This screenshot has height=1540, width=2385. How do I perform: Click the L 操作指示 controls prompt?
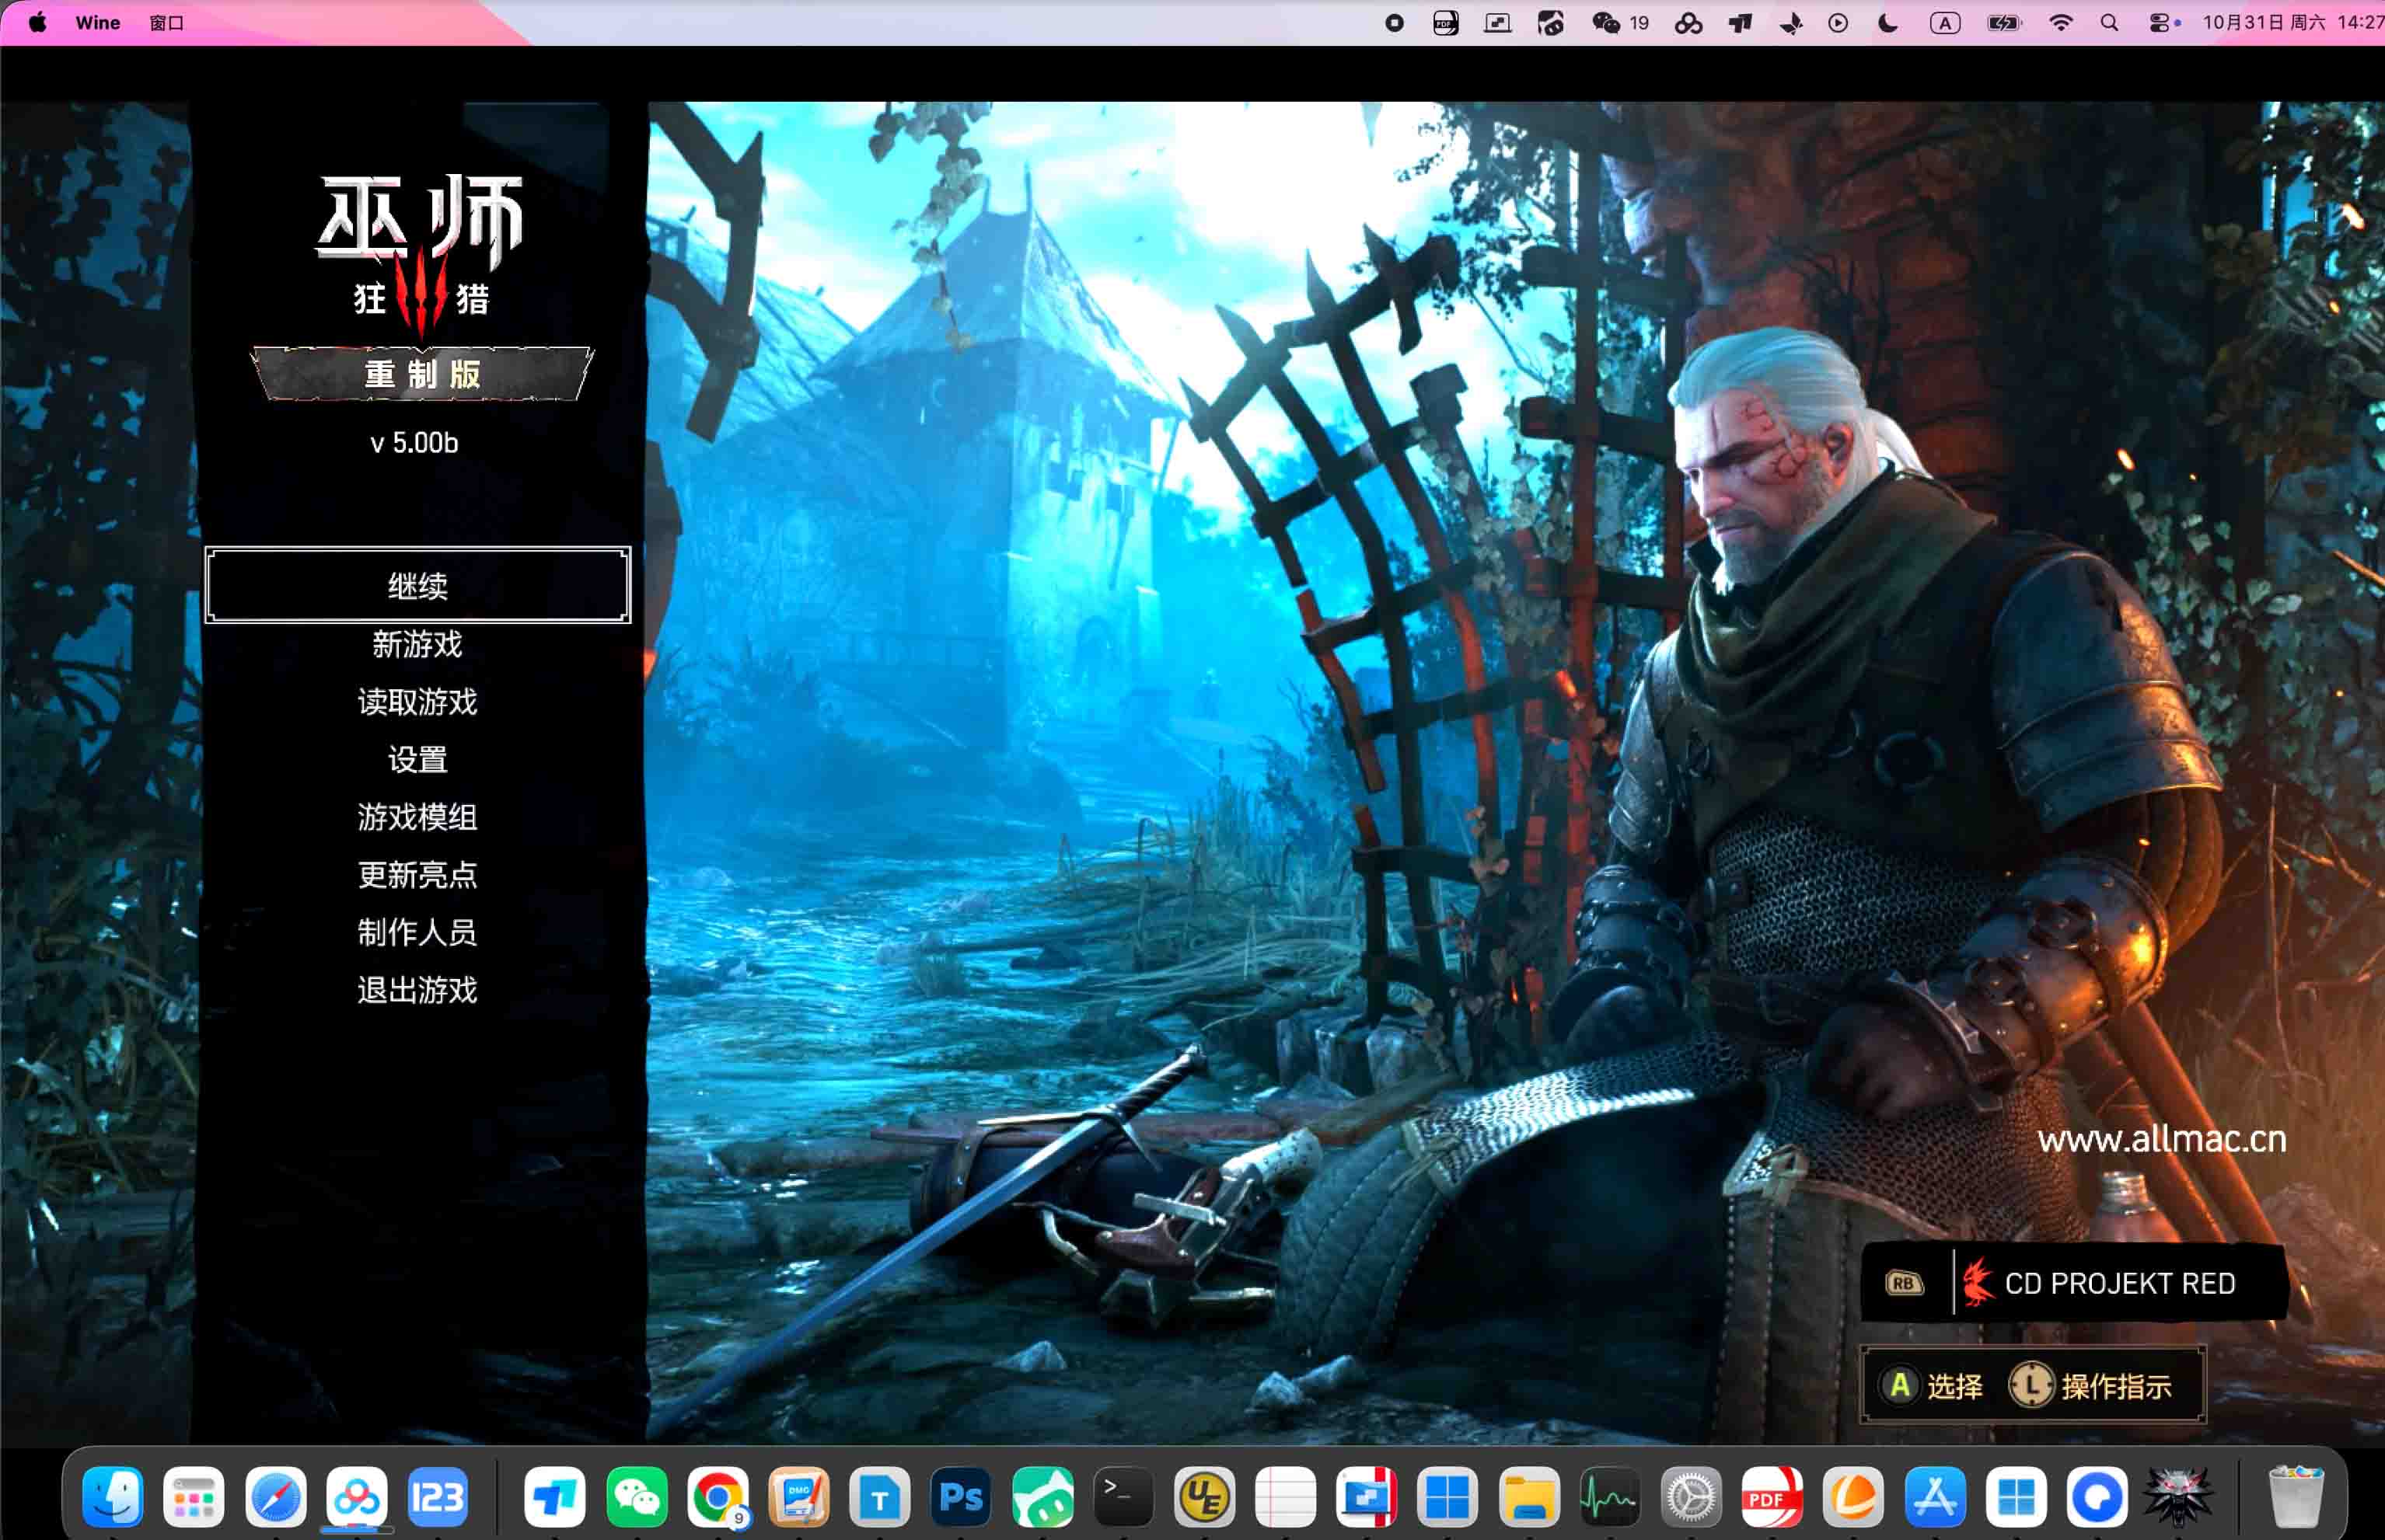2090,1386
